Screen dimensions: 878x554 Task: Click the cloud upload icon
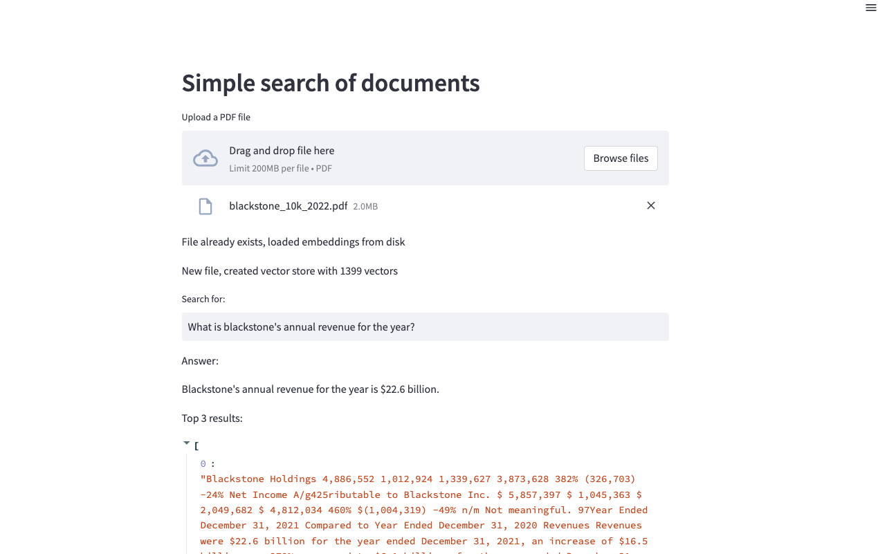tap(205, 158)
